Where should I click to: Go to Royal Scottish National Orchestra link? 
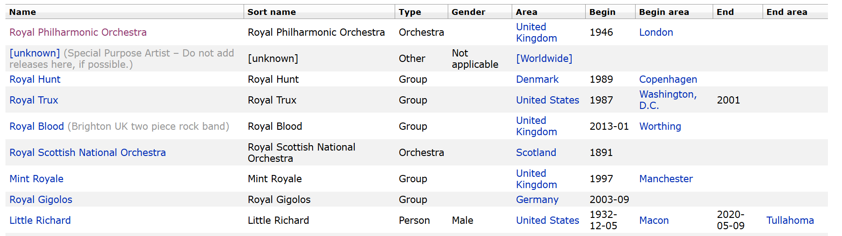click(88, 153)
